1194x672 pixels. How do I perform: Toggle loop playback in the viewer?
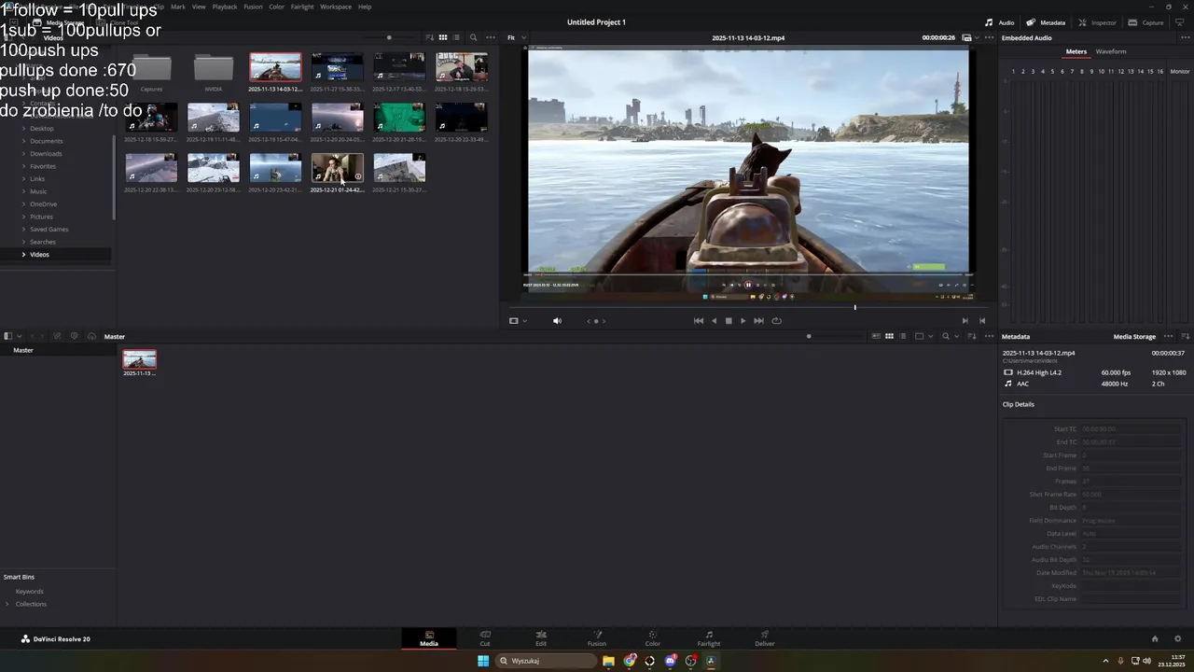point(776,321)
